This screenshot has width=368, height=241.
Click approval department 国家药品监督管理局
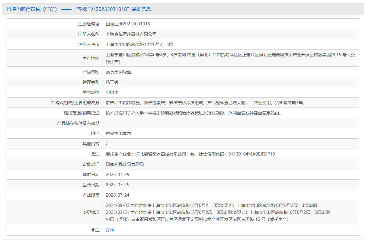coord(125,164)
